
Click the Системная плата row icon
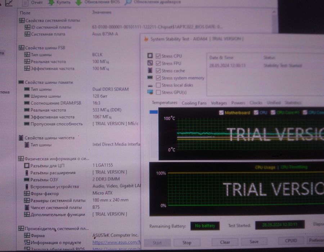click(x=27, y=34)
